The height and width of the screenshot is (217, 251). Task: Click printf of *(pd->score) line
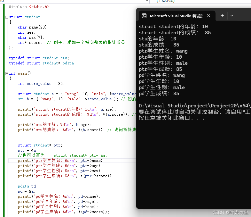(x=64, y=212)
